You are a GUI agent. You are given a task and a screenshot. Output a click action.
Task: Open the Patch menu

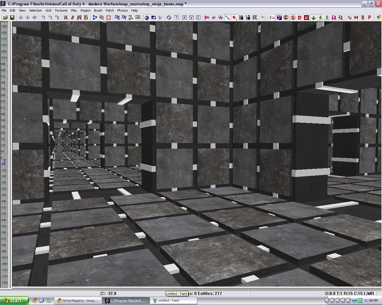tap(110, 10)
